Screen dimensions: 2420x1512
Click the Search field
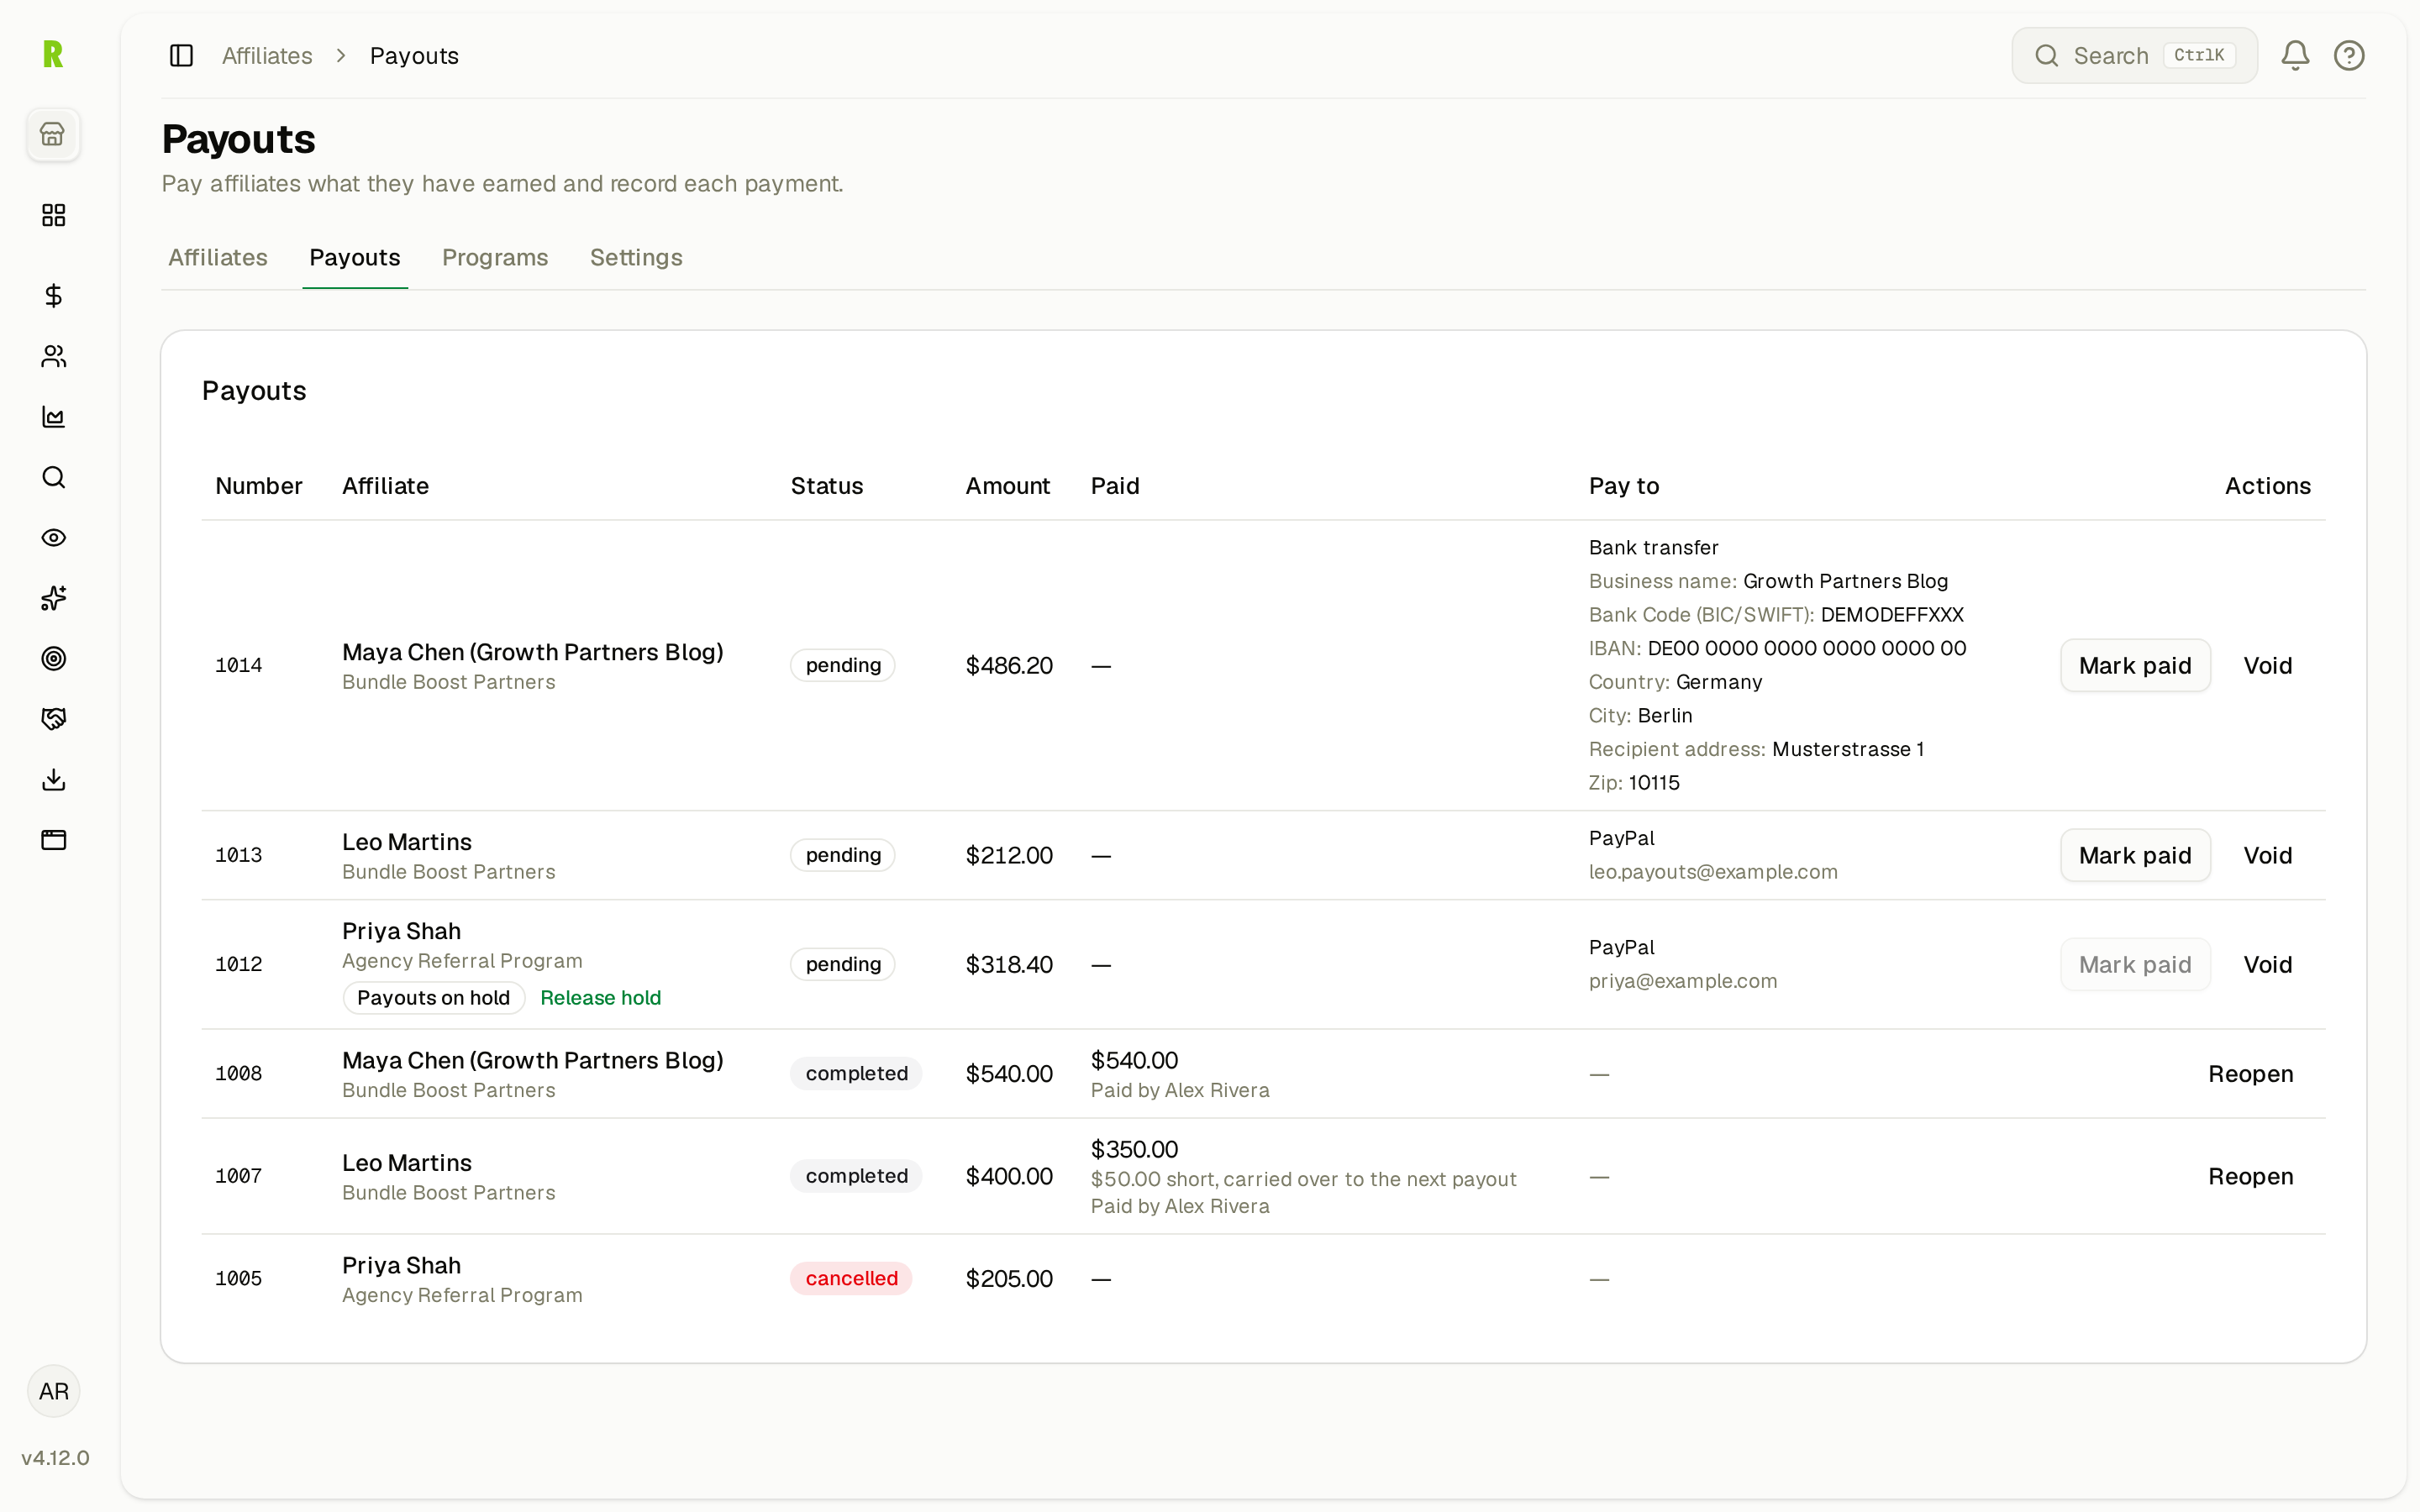click(2134, 55)
